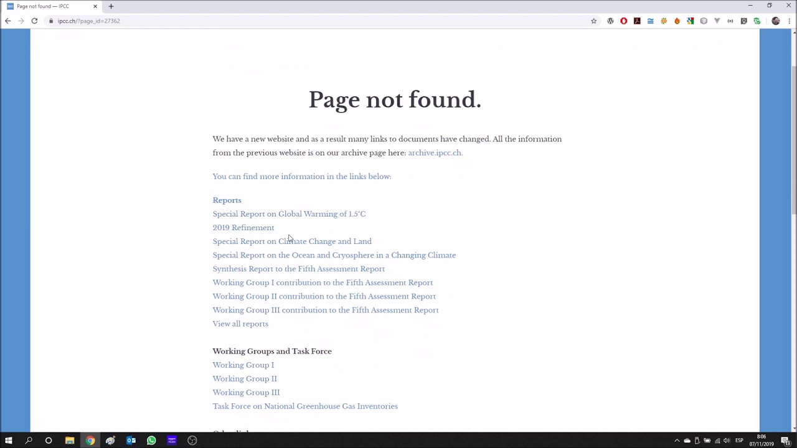The height and width of the screenshot is (448, 797).
Task: Open Working Group III contribution to Fifth Assessment
Action: tap(325, 310)
